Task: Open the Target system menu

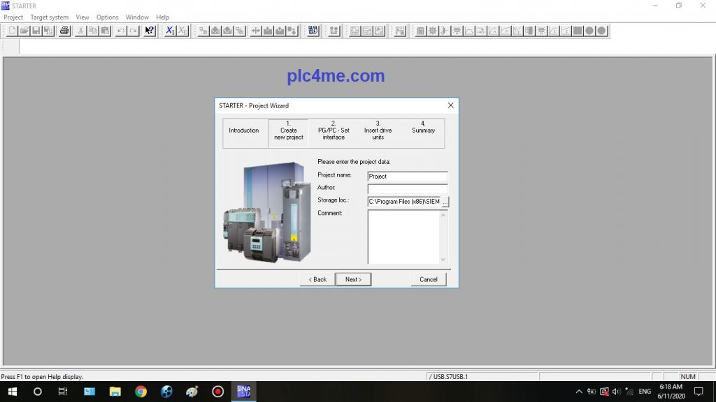Action: tap(49, 17)
